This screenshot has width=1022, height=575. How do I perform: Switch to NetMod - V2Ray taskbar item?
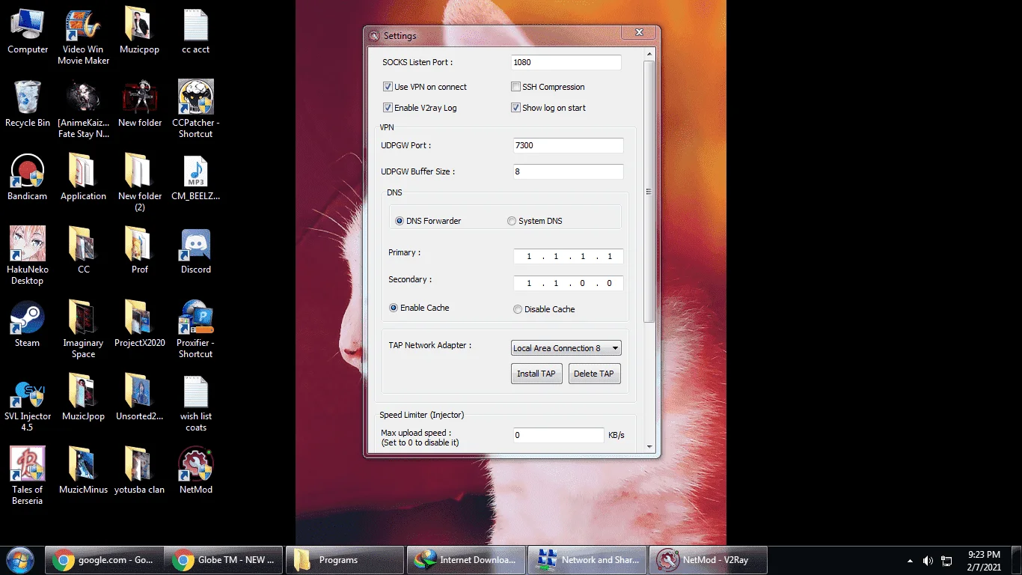tap(708, 559)
